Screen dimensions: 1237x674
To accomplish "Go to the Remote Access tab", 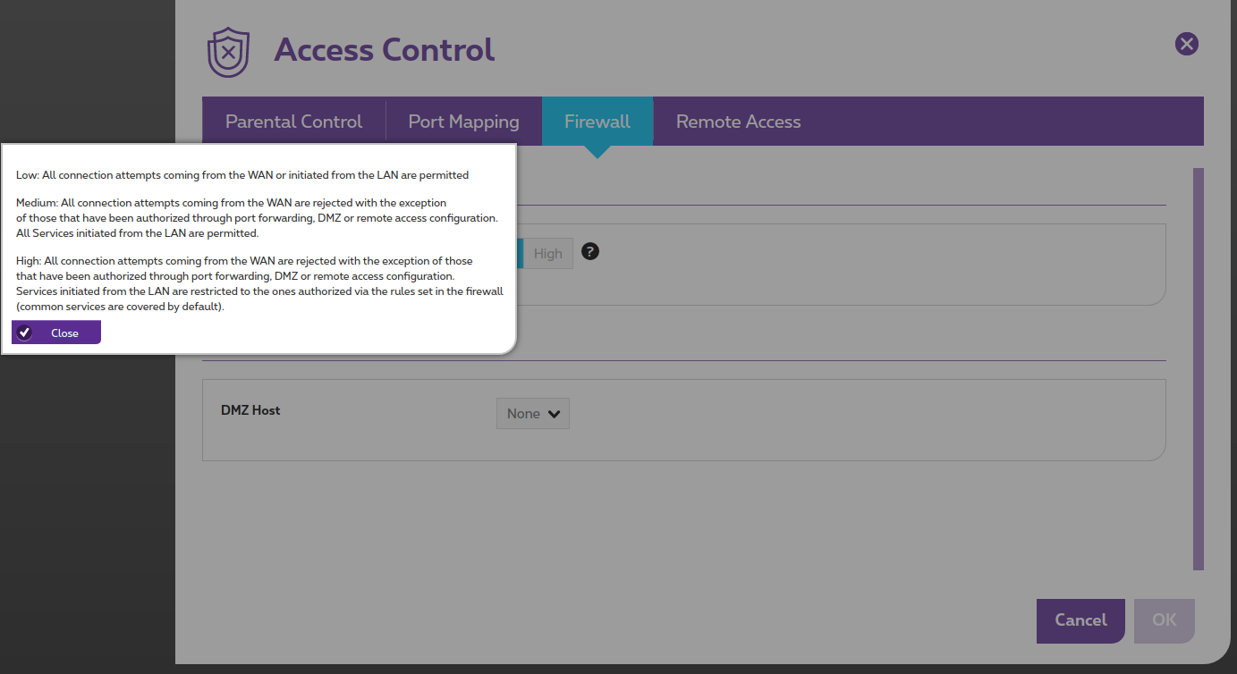I will 738,122.
